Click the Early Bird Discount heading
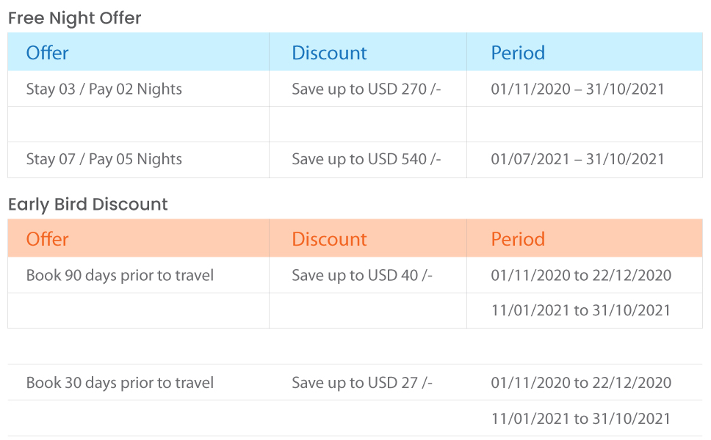The height and width of the screenshot is (440, 711). 88,205
